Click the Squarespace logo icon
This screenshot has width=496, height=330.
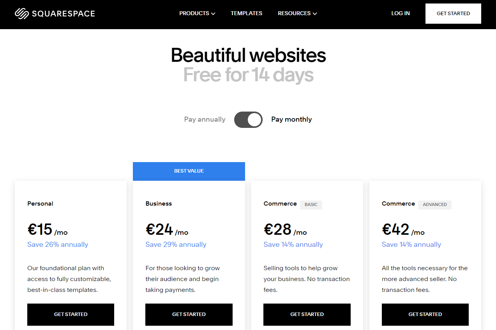coord(22,13)
